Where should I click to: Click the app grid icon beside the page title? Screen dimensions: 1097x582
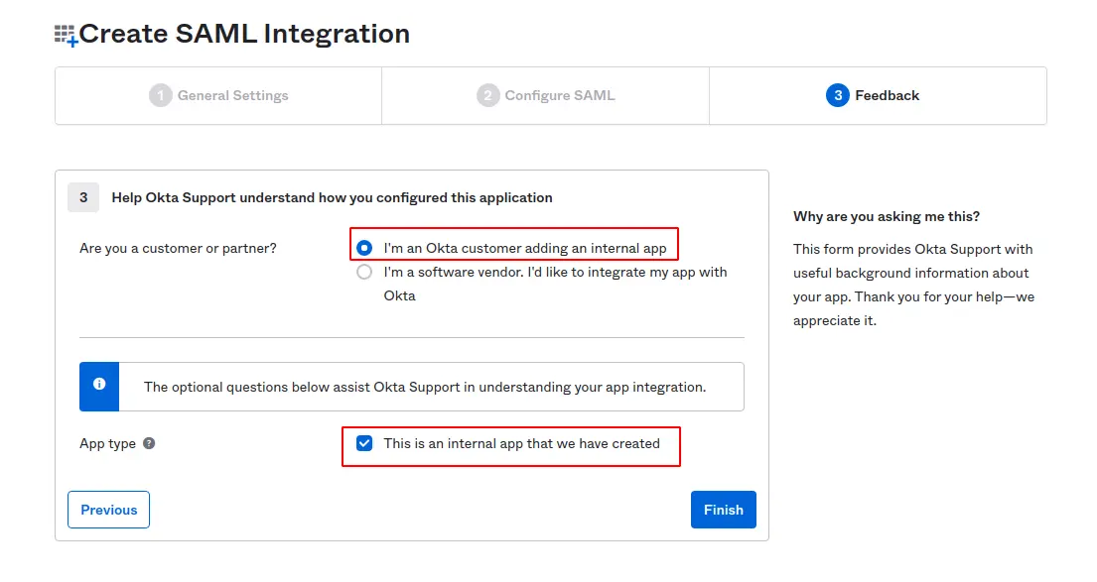point(66,36)
